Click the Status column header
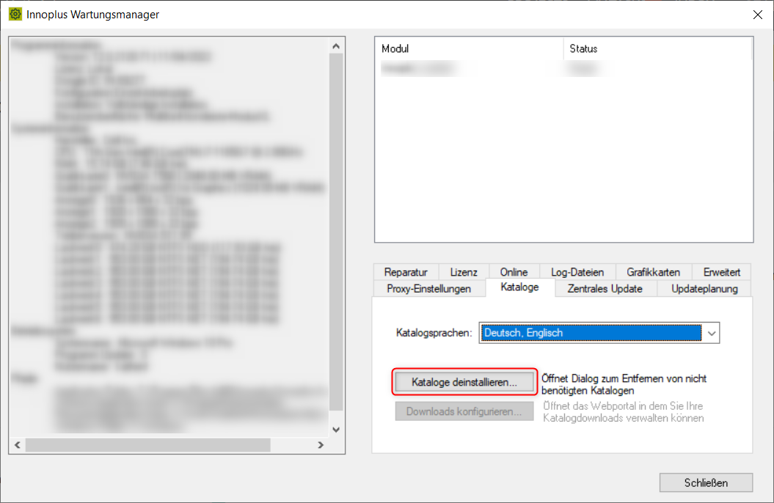Image resolution: width=774 pixels, height=503 pixels. click(x=657, y=49)
